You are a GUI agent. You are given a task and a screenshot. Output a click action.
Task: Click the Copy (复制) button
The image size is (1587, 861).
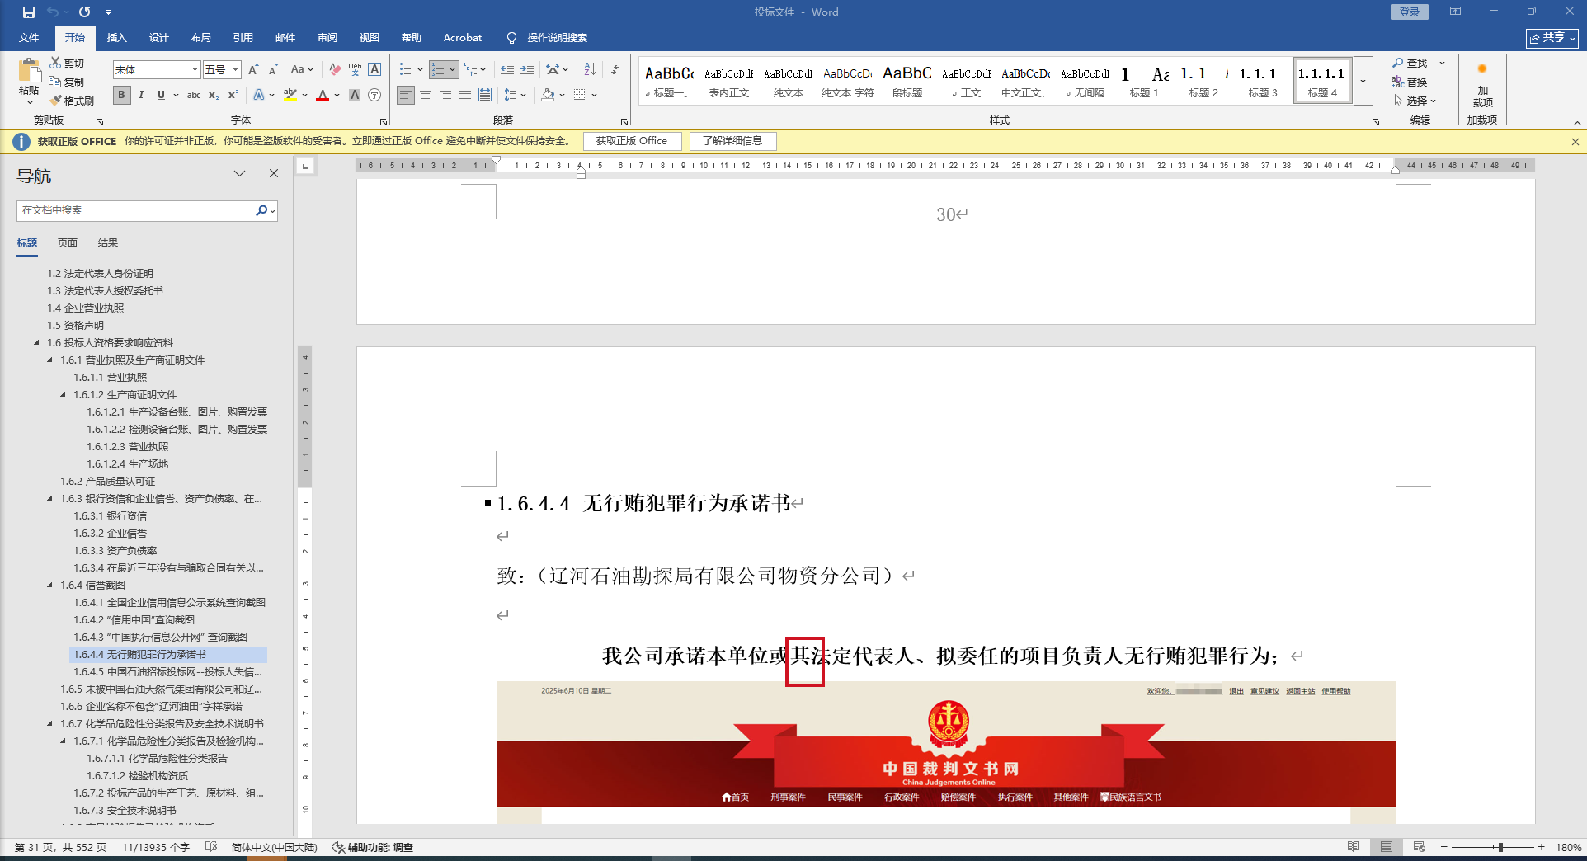pyautogui.click(x=67, y=82)
